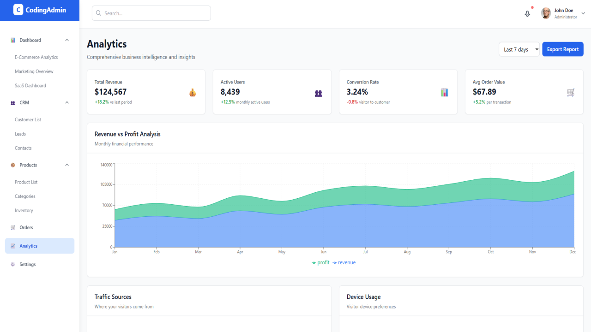Collapse the Dashboard sidebar section
Viewport: 591px width, 332px height.
(x=67, y=40)
